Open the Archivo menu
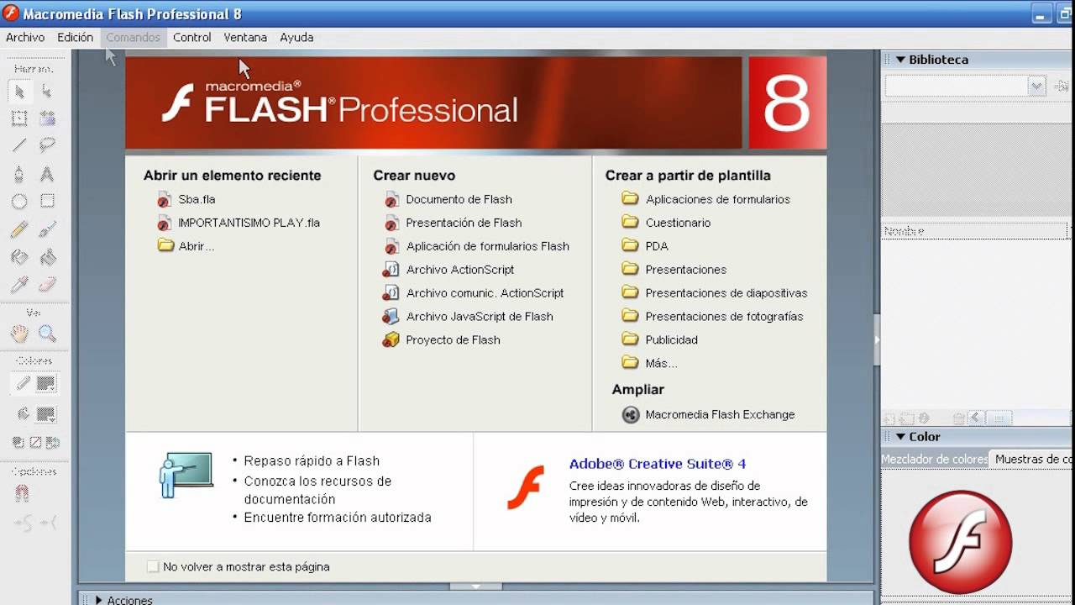Image resolution: width=1075 pixels, height=605 pixels. [25, 37]
